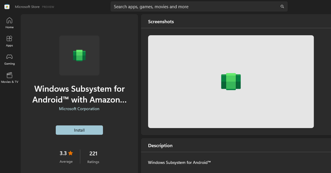The height and width of the screenshot is (173, 331).
Task: Click the magnifier search icon
Action: 282,6
